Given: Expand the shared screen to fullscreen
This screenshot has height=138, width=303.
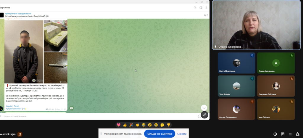Looking at the screenshot, I should [x=204, y=115].
